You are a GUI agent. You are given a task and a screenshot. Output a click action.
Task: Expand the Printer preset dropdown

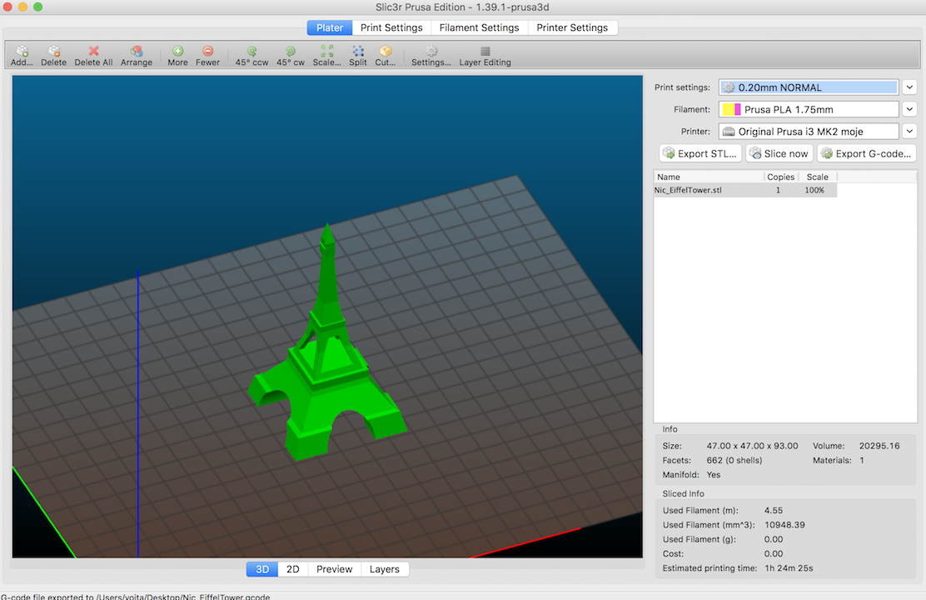(x=909, y=132)
